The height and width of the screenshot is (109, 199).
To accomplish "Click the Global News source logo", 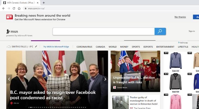I will 114,87.
